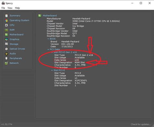The image size is (154, 127).
Task: Minimize the Speccy window
Action: pyautogui.click(x=132, y=3)
